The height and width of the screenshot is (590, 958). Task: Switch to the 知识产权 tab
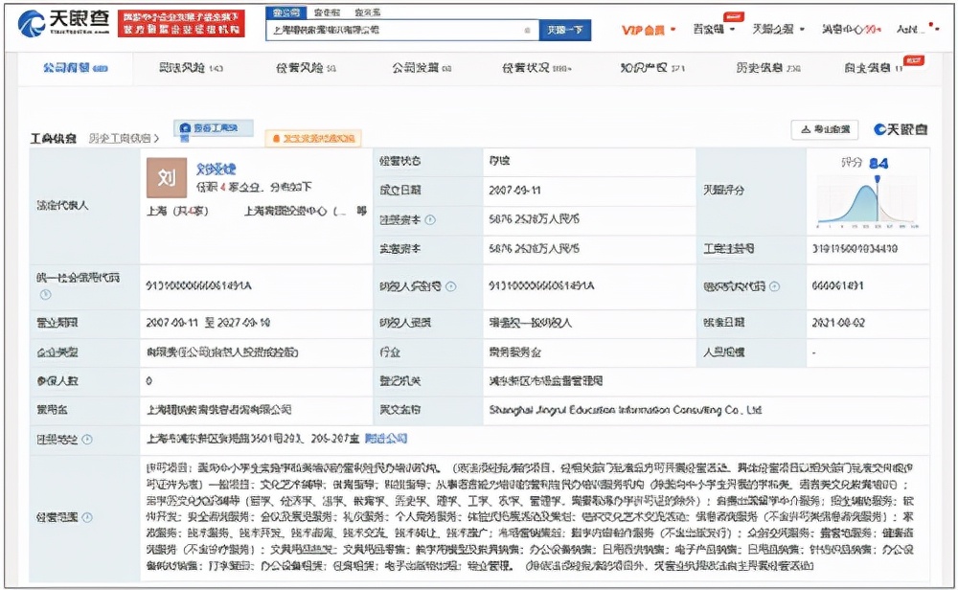coord(652,68)
